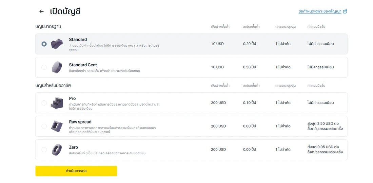Click the Standard account block icon
The width and height of the screenshot is (373, 183).
click(x=57, y=44)
